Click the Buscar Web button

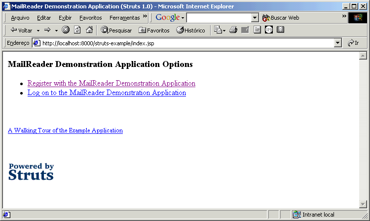click(x=281, y=18)
